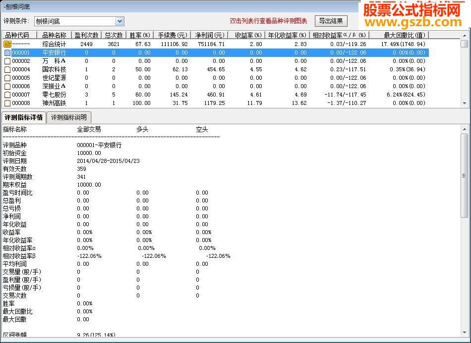Select the 零七股份 stock name cell

[x=54, y=95]
